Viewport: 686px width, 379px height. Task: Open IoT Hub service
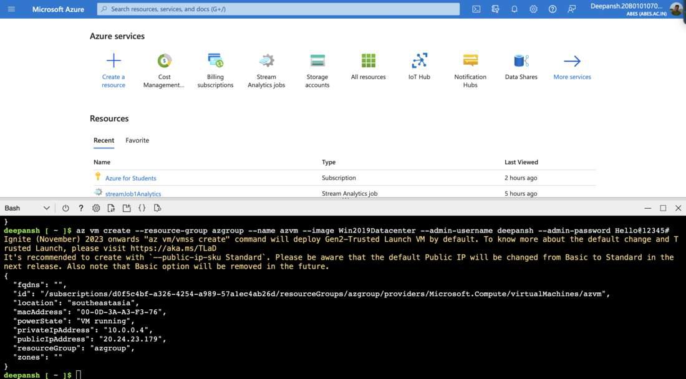[419, 67]
